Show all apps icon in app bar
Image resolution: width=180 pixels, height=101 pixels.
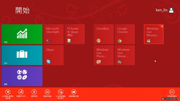point(172,92)
